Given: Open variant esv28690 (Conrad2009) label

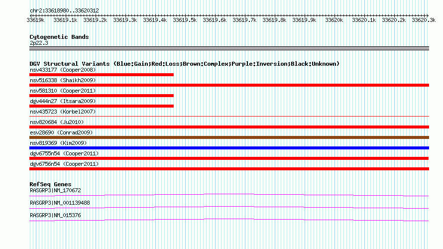Looking at the screenshot, I should (x=61, y=132).
